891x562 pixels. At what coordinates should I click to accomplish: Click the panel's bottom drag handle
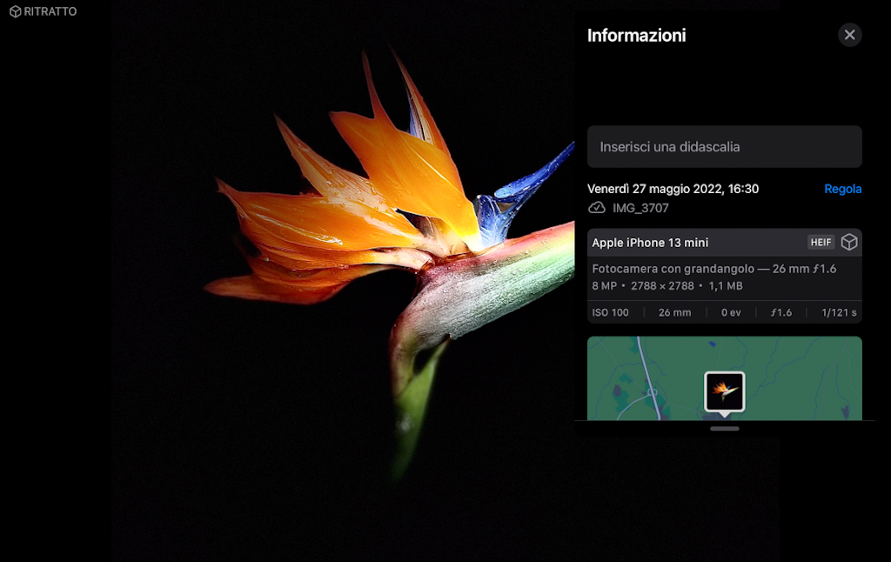click(724, 428)
